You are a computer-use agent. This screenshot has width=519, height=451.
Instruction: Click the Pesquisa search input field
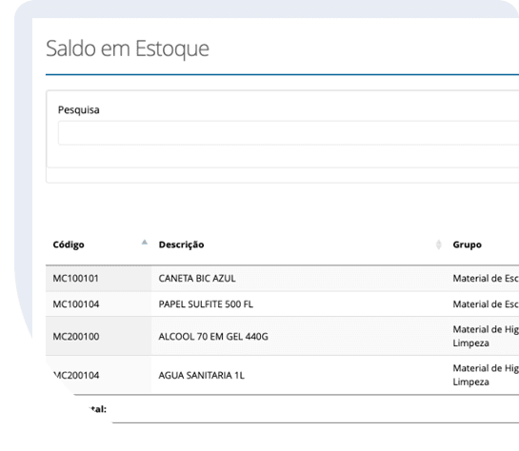pos(289,133)
